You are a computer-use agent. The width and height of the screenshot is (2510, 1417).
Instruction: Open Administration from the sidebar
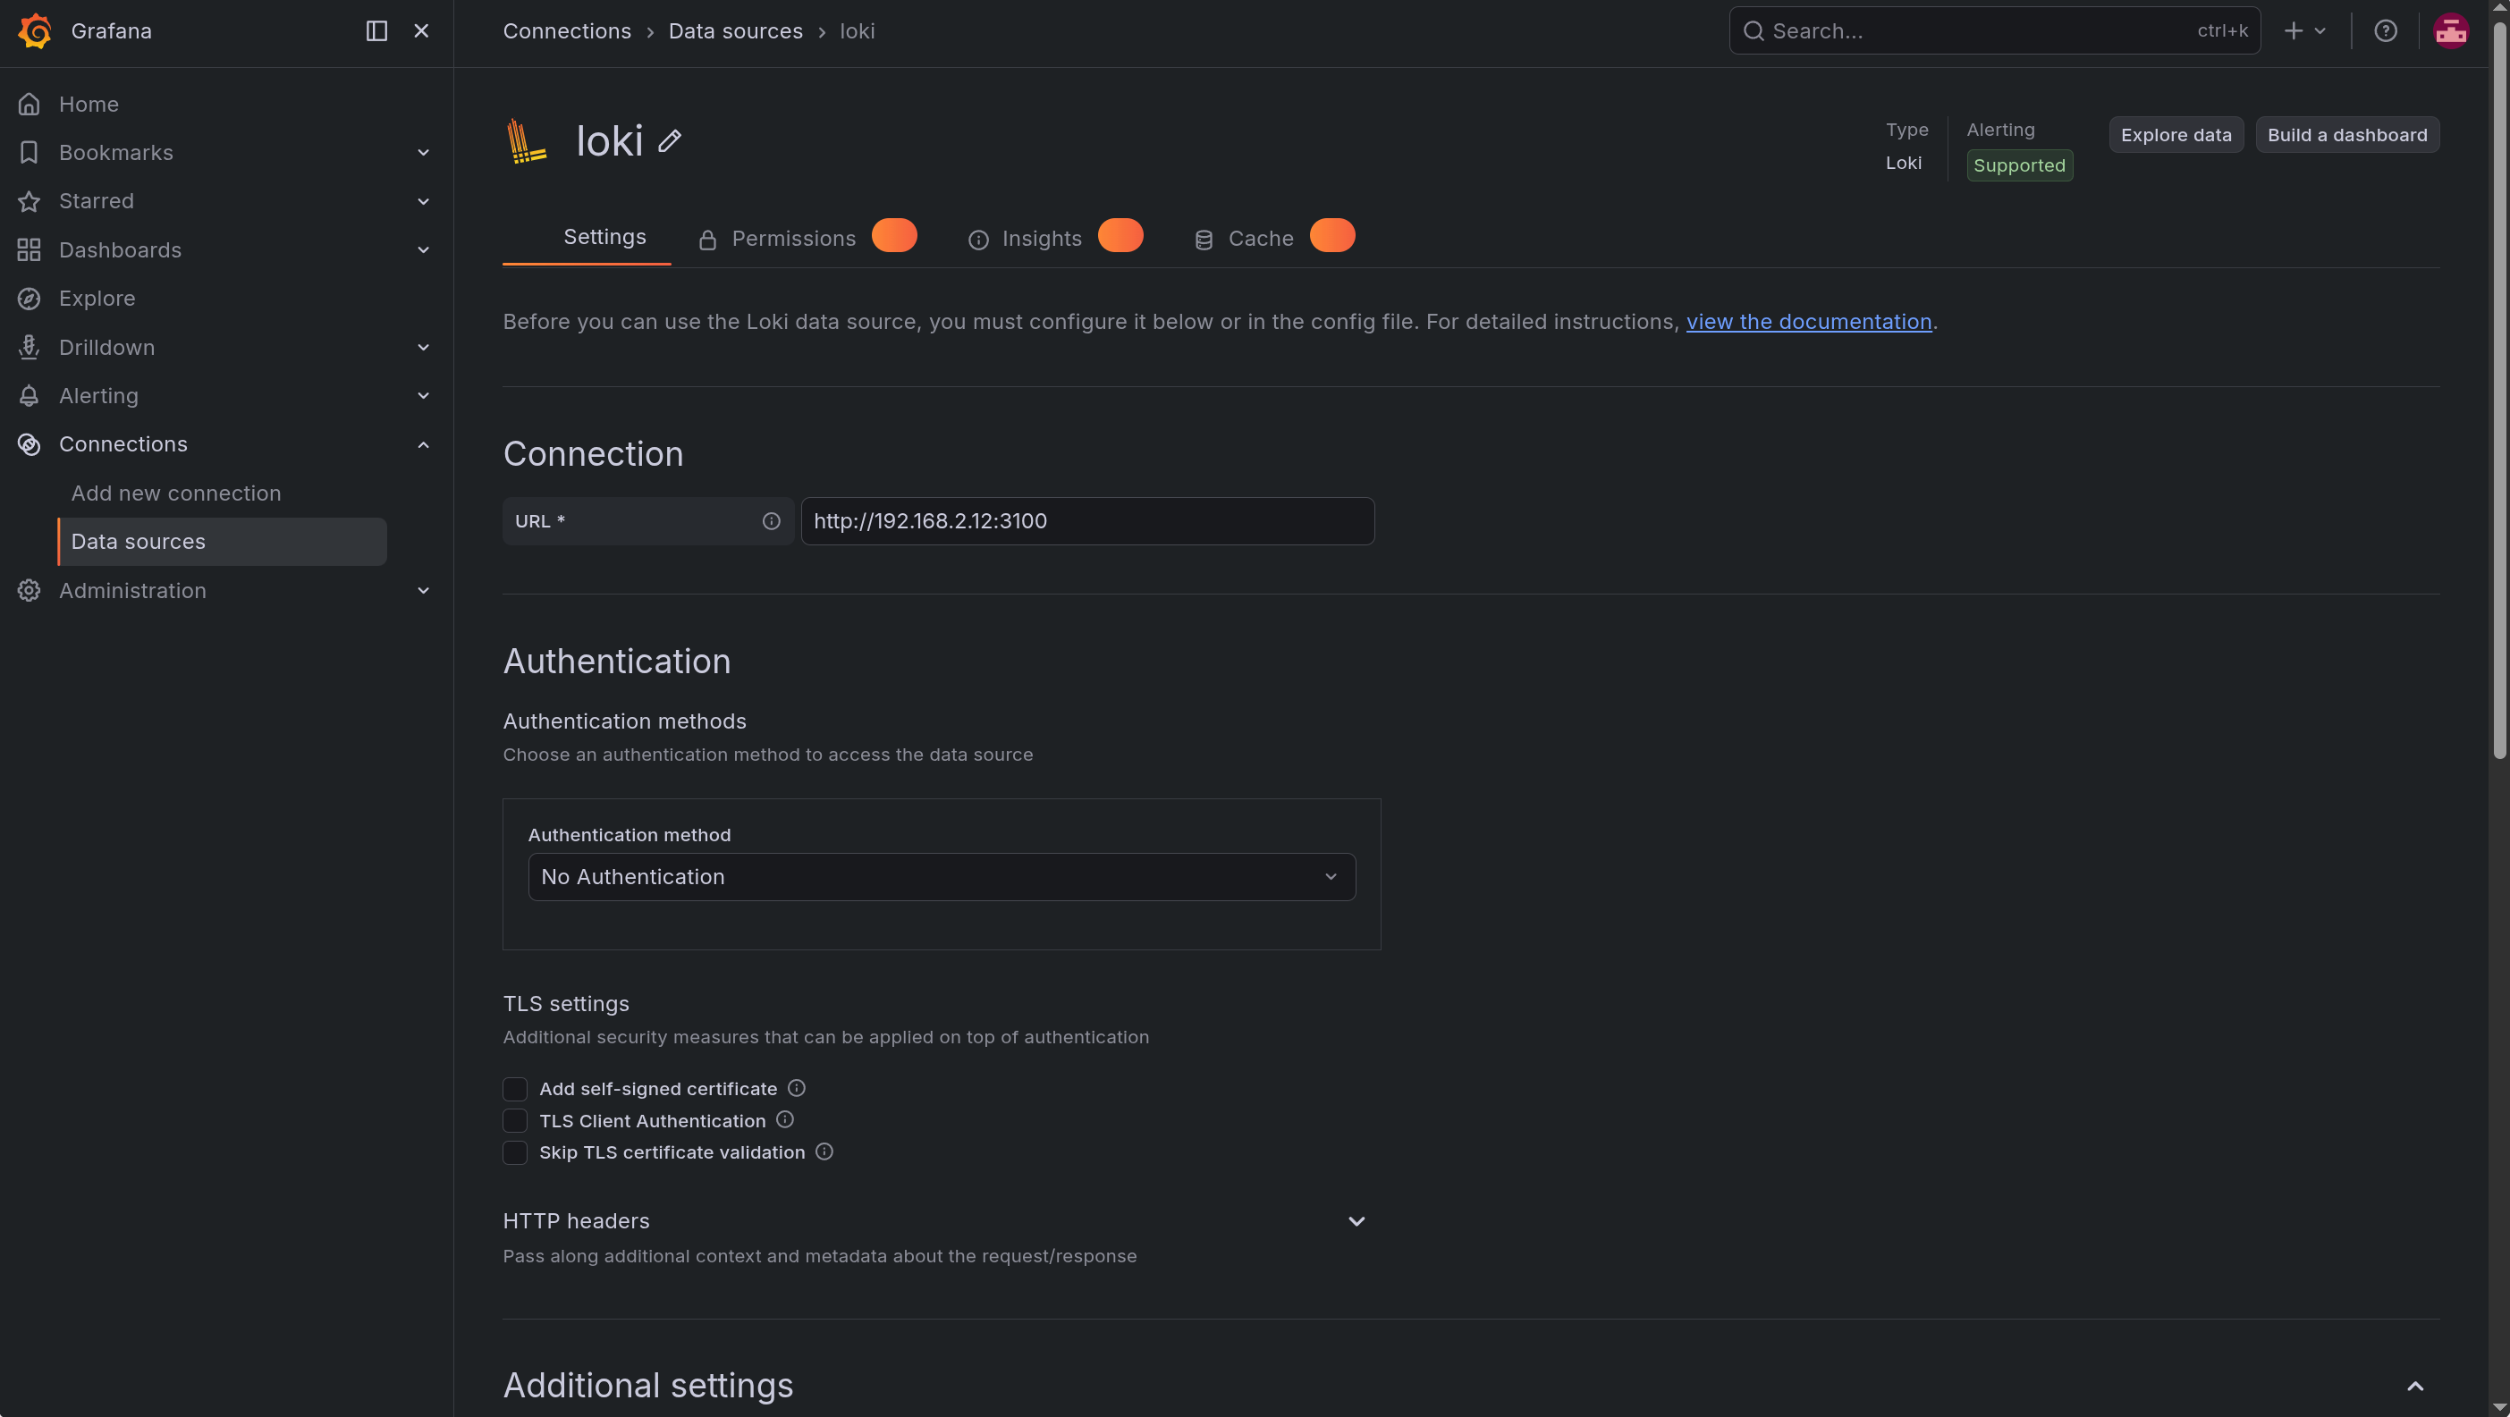pyautogui.click(x=132, y=591)
